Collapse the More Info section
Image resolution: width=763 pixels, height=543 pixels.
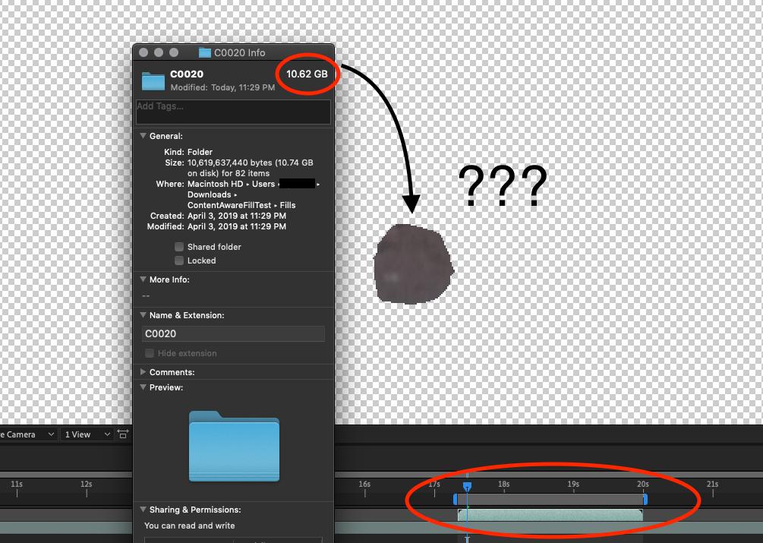(143, 279)
